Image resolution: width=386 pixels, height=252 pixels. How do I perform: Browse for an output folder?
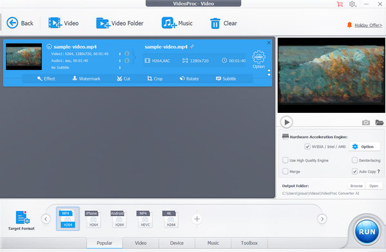pyautogui.click(x=356, y=186)
